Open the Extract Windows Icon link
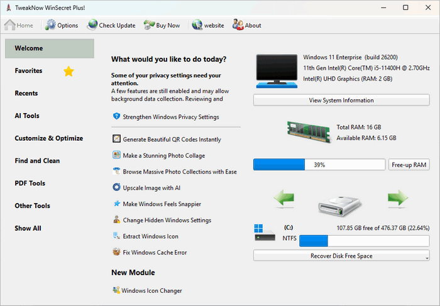The height and width of the screenshot is (306, 440). [150, 236]
